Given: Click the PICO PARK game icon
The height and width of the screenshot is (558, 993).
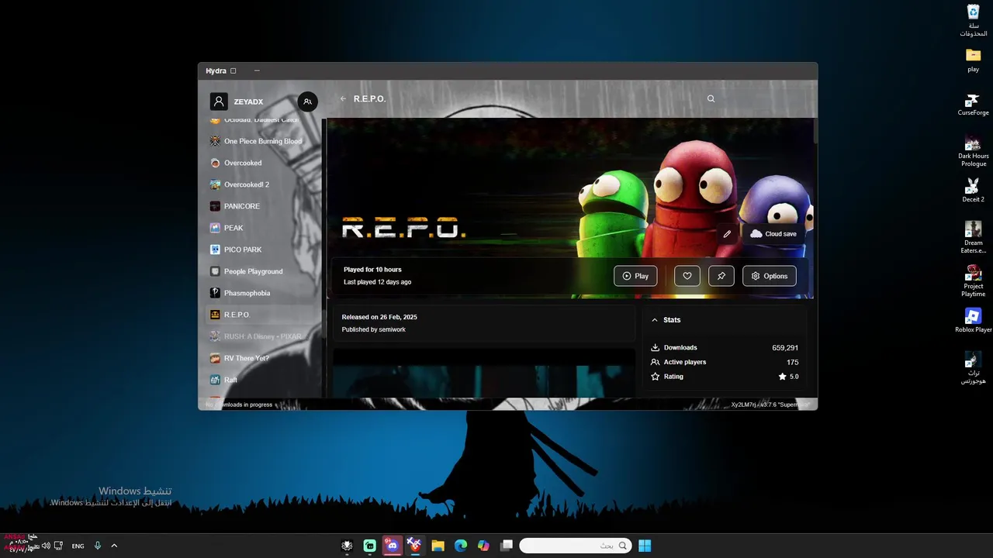Looking at the screenshot, I should tap(216, 250).
